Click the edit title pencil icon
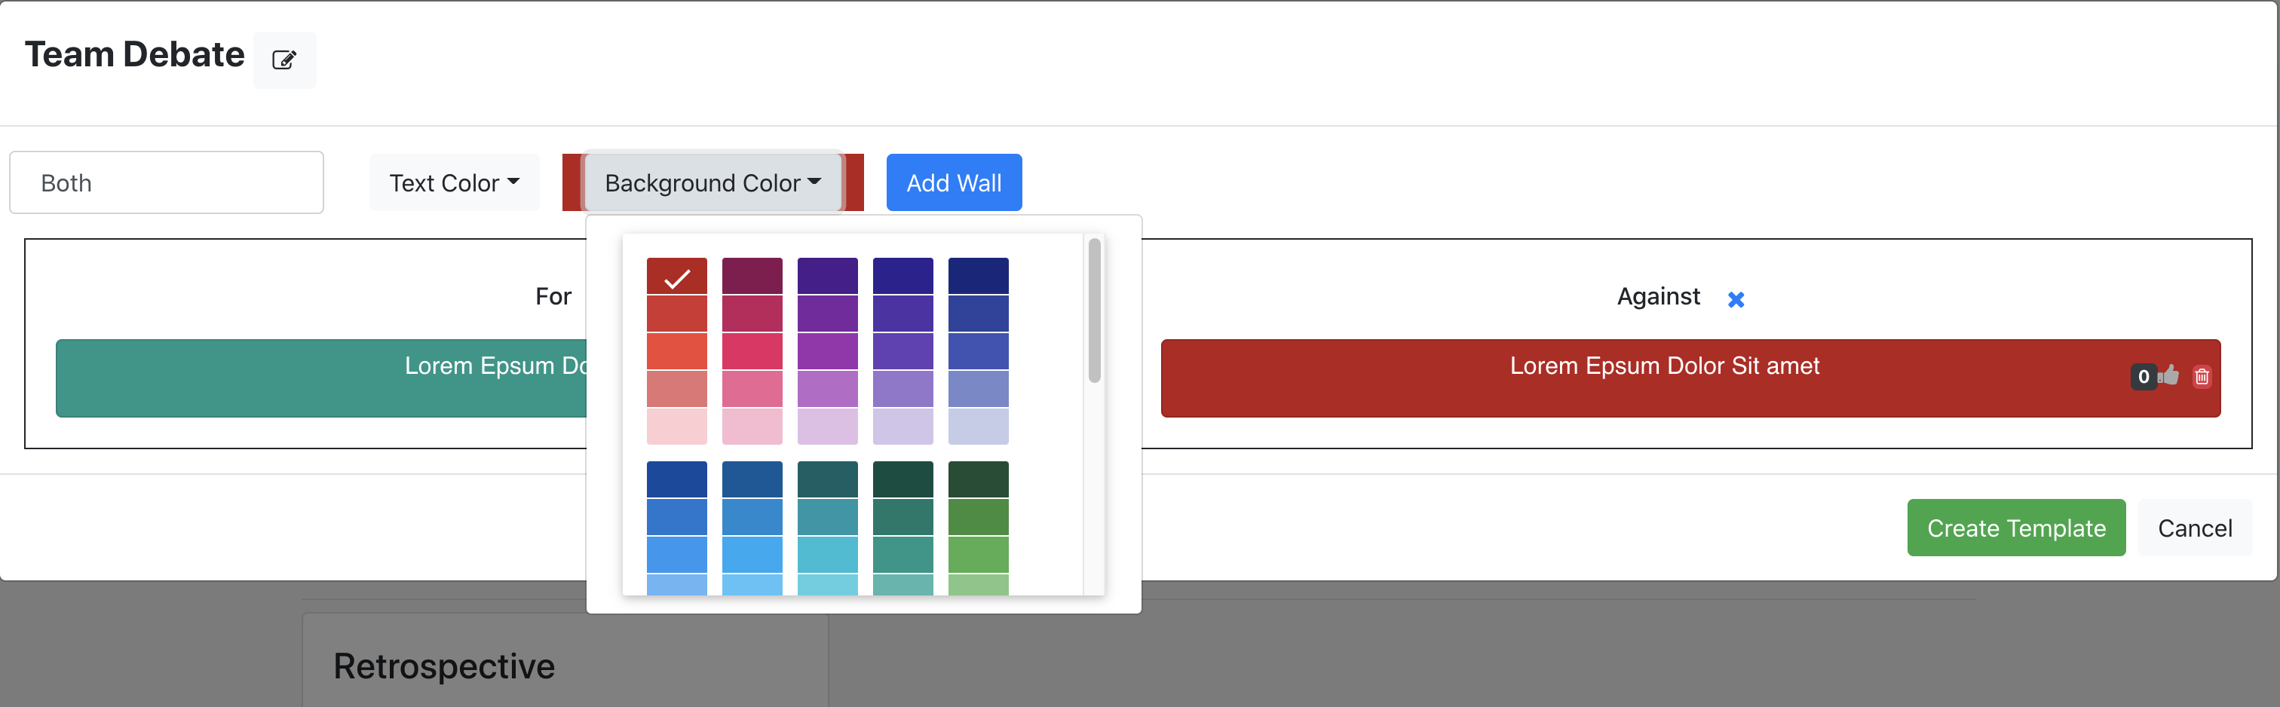This screenshot has width=2280, height=707. (x=284, y=60)
